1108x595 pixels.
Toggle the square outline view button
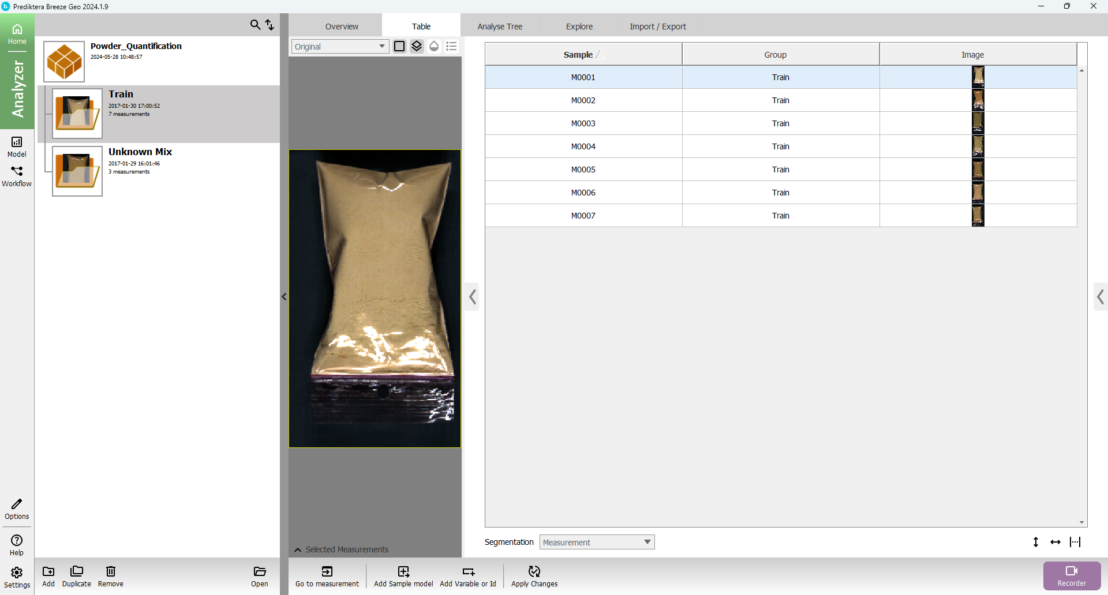(x=399, y=46)
